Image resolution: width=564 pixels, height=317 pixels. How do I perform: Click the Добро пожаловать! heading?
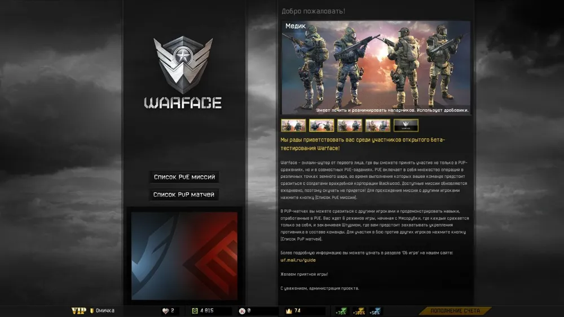(x=313, y=11)
